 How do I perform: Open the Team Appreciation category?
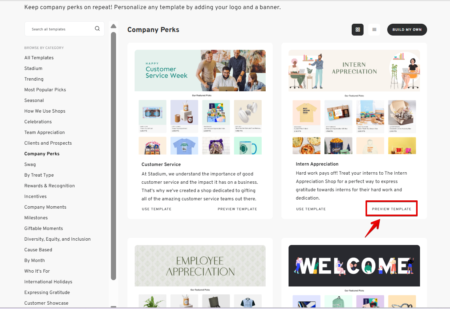[x=45, y=132]
